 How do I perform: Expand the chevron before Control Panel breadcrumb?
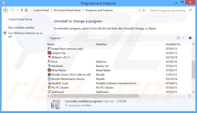click(x=30, y=10)
